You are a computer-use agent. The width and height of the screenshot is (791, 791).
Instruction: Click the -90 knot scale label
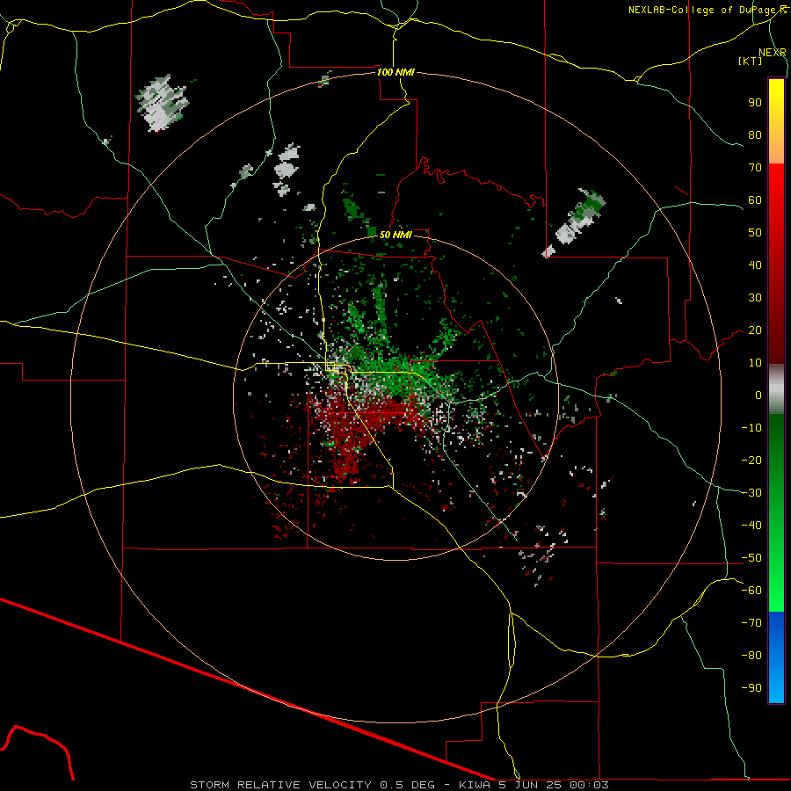(751, 688)
